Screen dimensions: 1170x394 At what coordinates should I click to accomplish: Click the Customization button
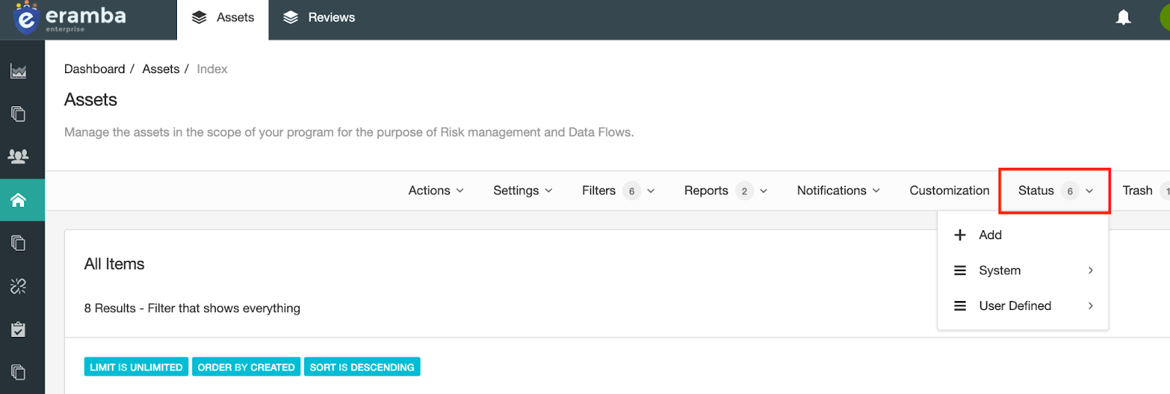coord(949,191)
